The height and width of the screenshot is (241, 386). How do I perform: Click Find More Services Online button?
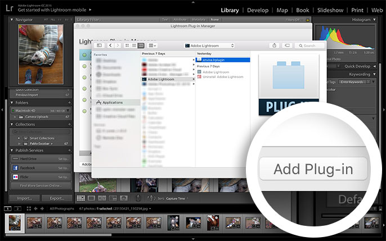pos(41,185)
